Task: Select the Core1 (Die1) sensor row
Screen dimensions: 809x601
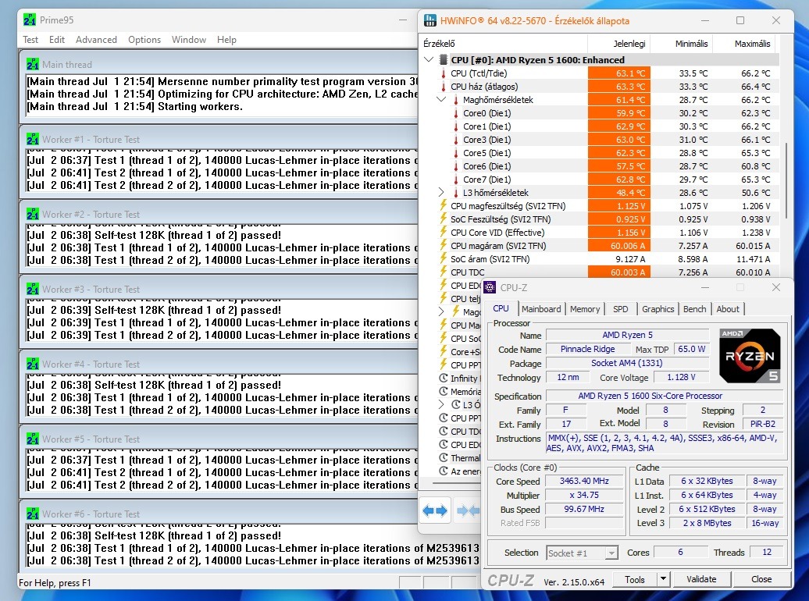Action: 600,126
